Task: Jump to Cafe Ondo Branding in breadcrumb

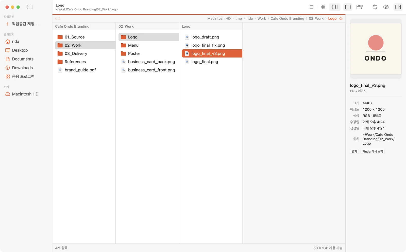Action: click(x=287, y=18)
